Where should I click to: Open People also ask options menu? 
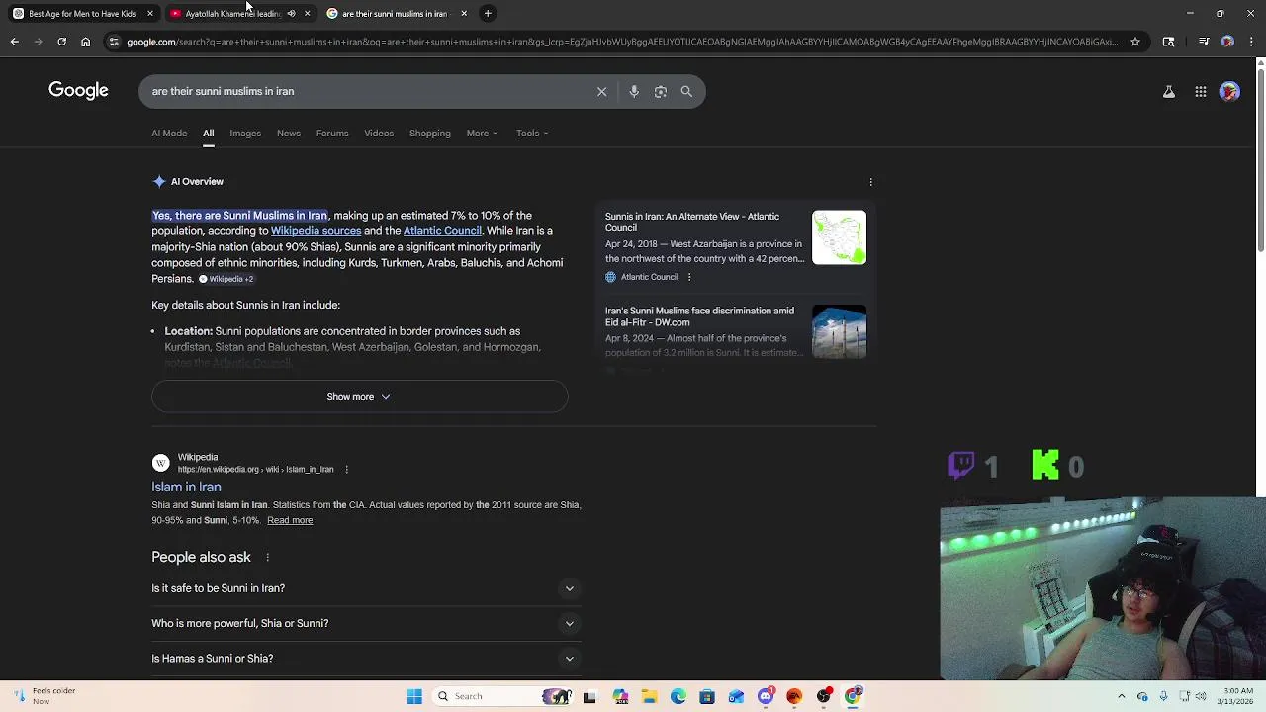pos(267,557)
